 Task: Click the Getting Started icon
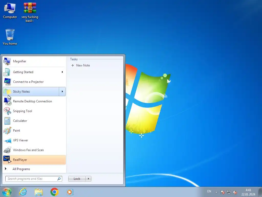tap(7, 72)
